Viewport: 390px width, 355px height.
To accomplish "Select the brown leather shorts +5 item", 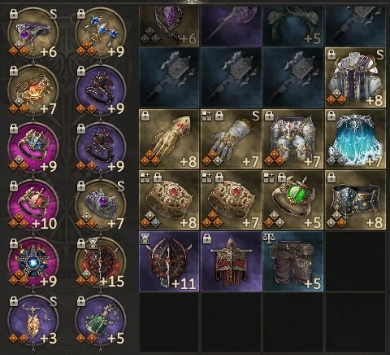I will 293,261.
